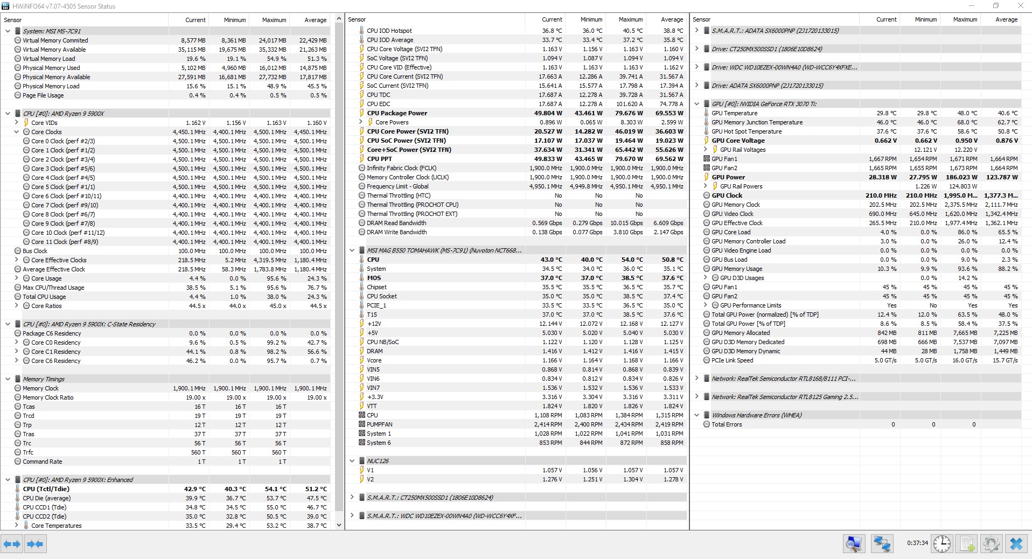Expand the Core Ratios row
The image size is (1032, 559).
[x=16, y=306]
